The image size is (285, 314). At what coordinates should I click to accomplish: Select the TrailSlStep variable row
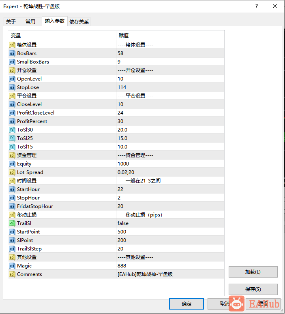[116, 249]
